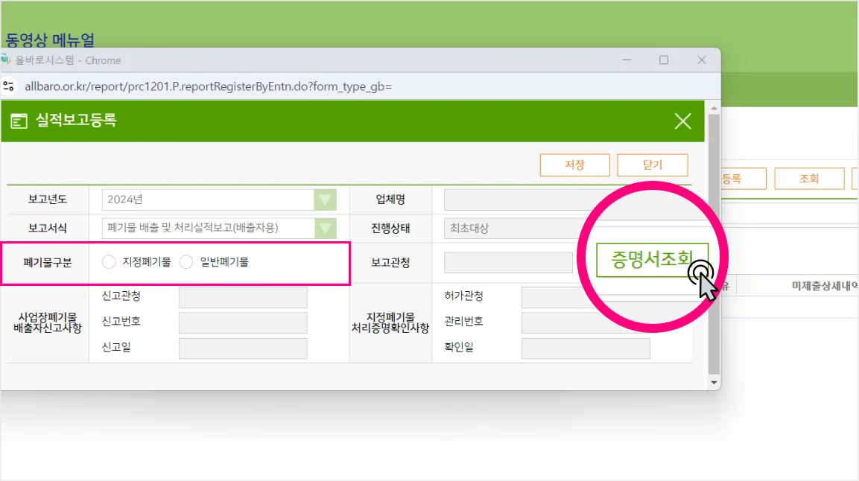
Task: Click the 닫기 close button
Action: [x=652, y=165]
